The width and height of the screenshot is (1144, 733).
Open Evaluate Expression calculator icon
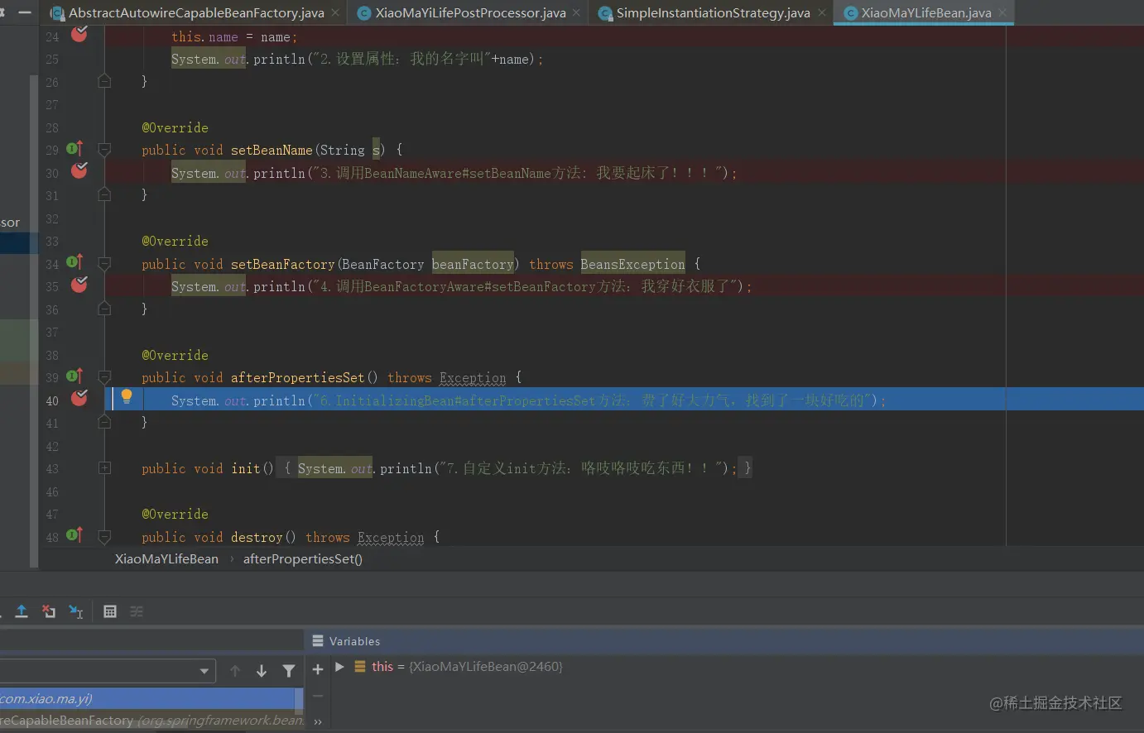(x=109, y=611)
